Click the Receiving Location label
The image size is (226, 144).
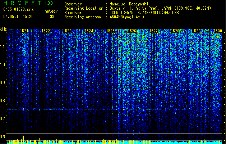coord(84,8)
